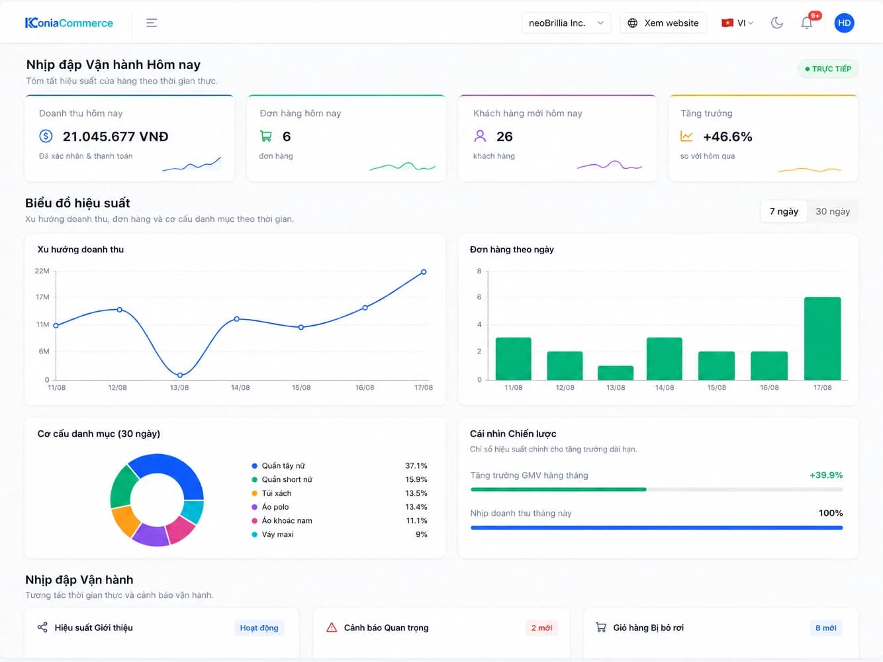
Task: Click the 14/08 data point on revenue chart
Action: pos(237,319)
